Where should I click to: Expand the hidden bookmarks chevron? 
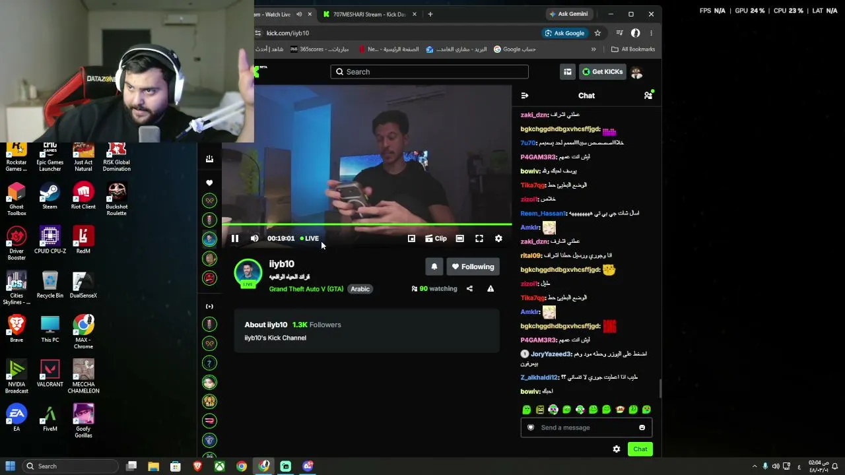pyautogui.click(x=593, y=49)
